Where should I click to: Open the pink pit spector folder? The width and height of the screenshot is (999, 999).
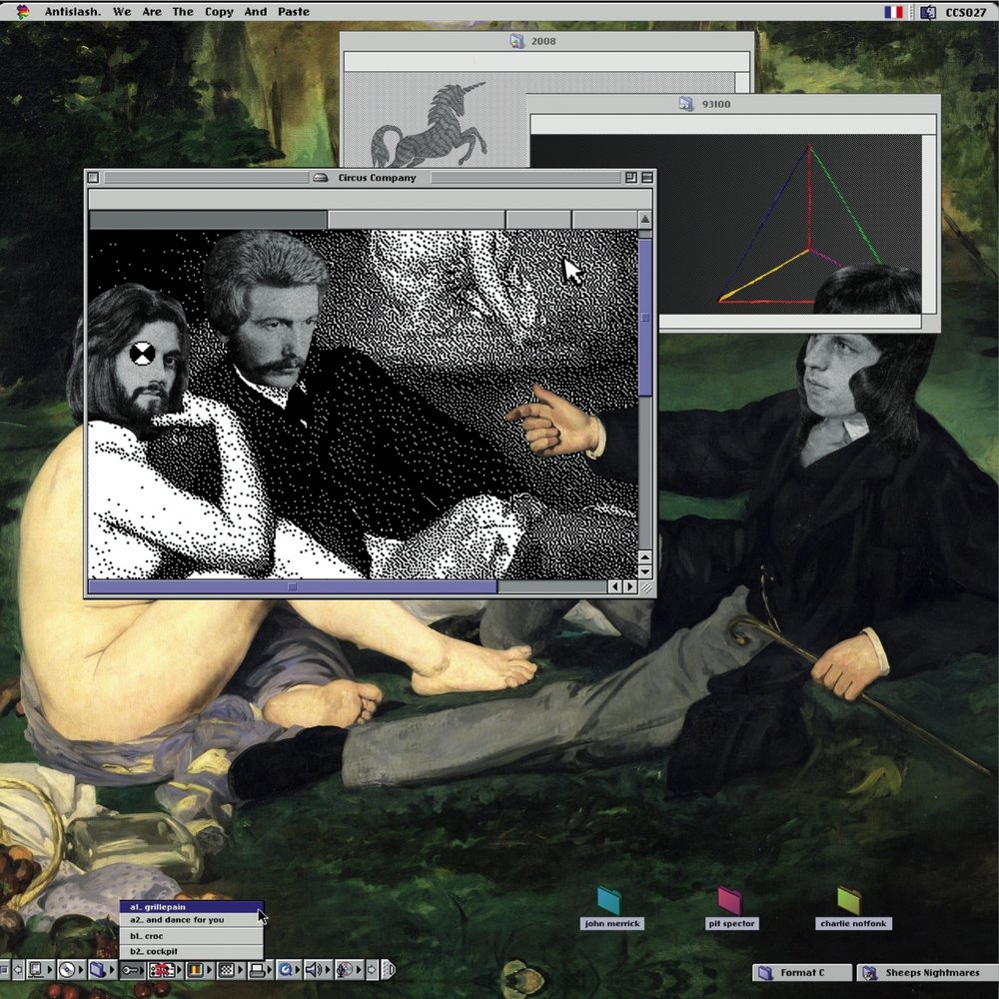(730, 901)
